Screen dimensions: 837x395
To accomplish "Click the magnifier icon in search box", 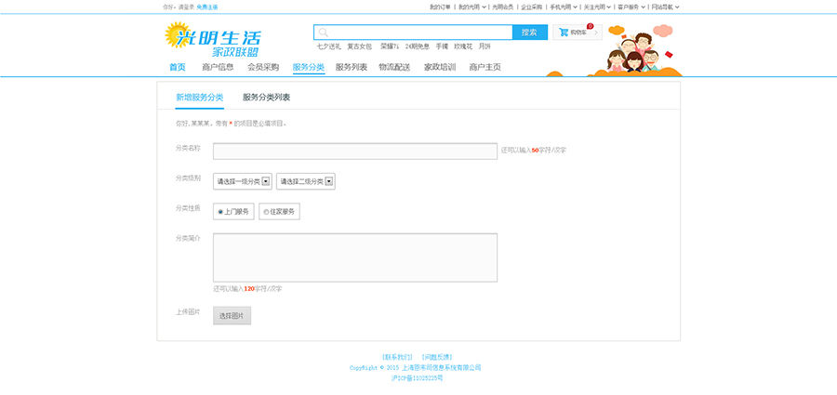I will coord(322,32).
